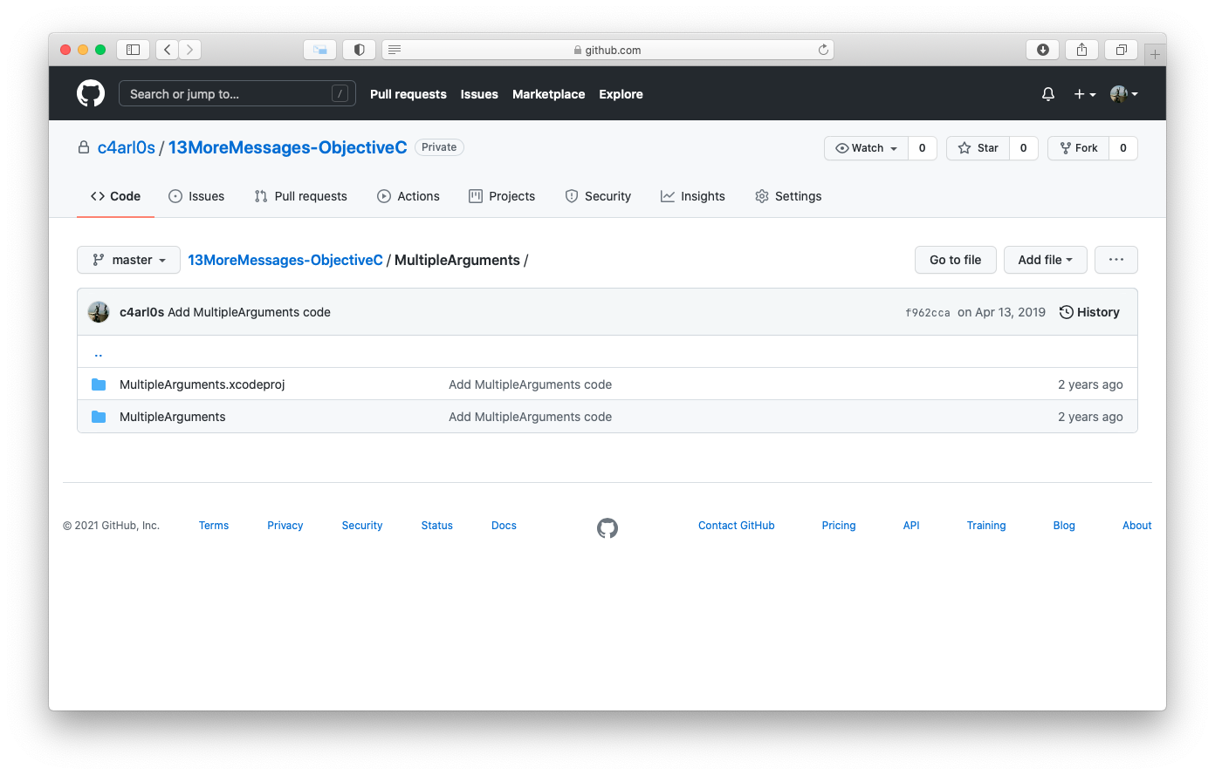The image size is (1215, 775).
Task: Open the MultipleArguments.xcodeproj folder
Action: point(202,384)
